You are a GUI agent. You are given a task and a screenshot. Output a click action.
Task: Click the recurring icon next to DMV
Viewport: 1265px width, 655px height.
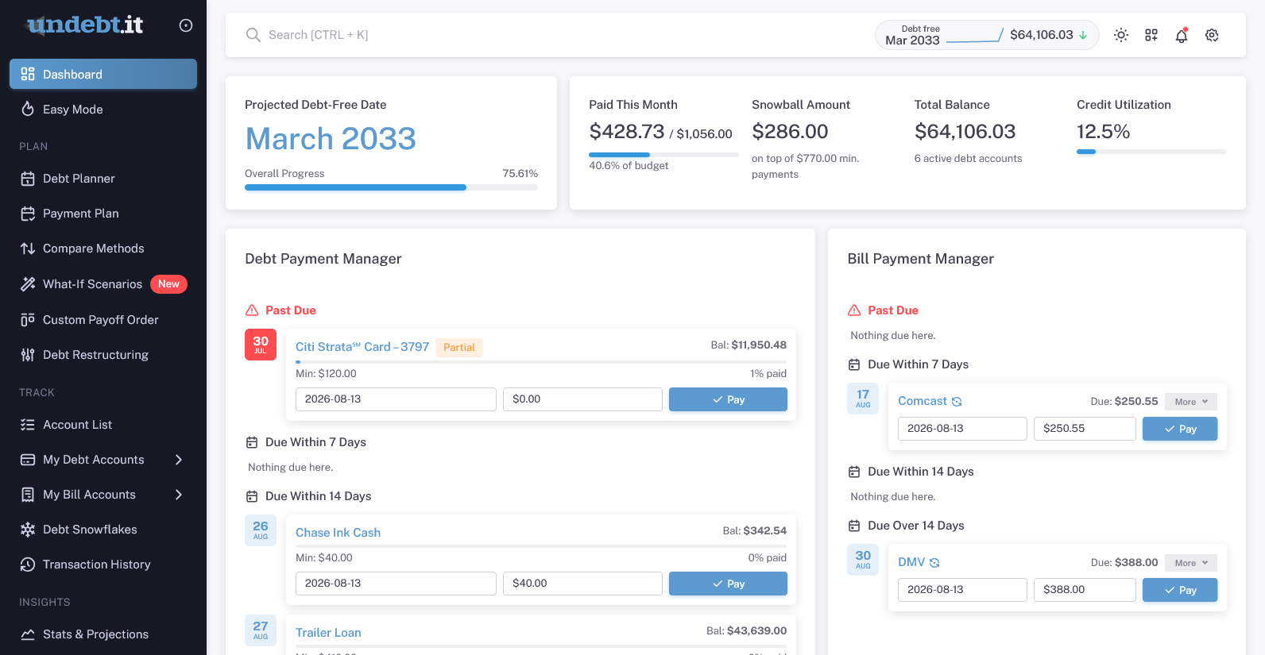pos(934,563)
